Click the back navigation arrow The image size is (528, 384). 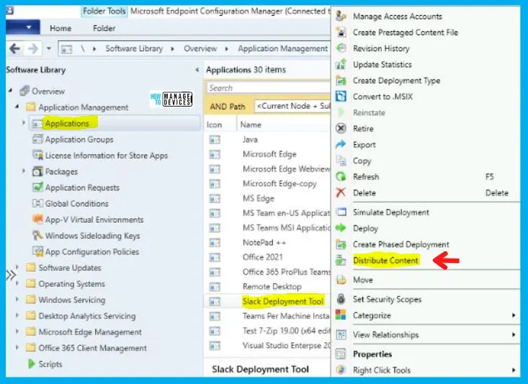15,49
